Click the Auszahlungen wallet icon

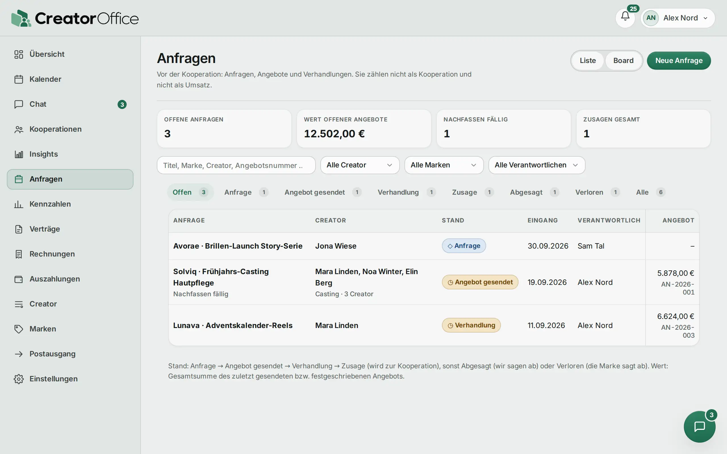pos(19,279)
